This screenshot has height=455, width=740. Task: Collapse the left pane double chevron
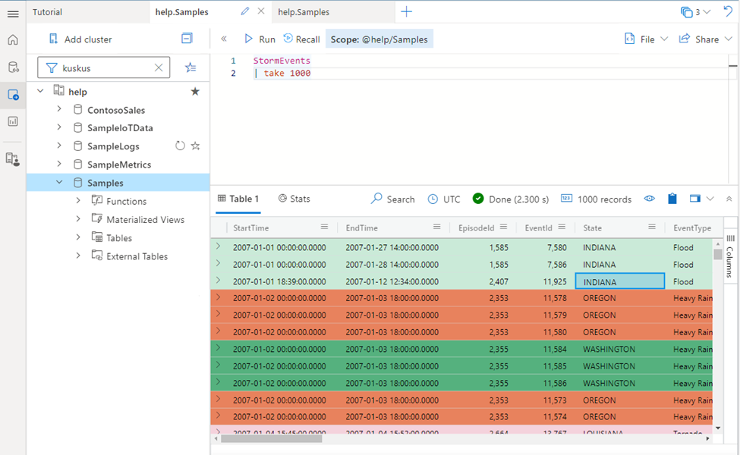(224, 39)
